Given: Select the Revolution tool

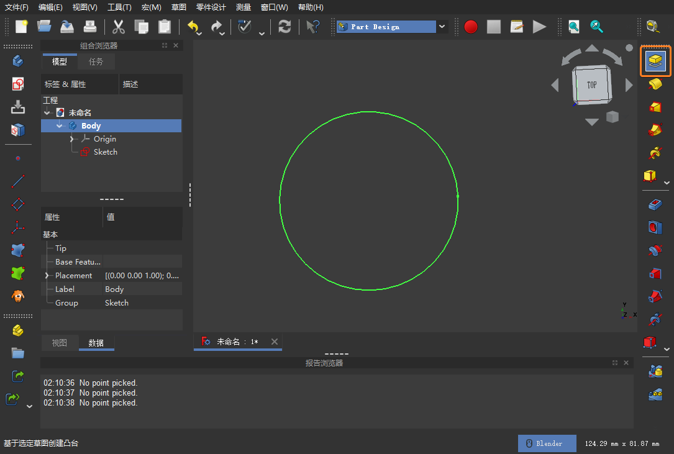Looking at the screenshot, I should (x=655, y=84).
